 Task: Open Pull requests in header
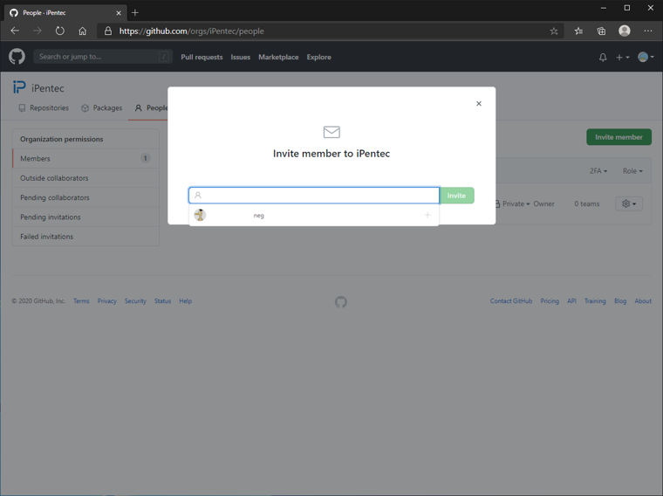pos(202,57)
